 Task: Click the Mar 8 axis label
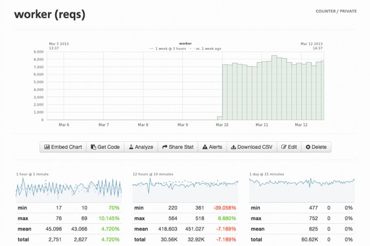coord(143,125)
